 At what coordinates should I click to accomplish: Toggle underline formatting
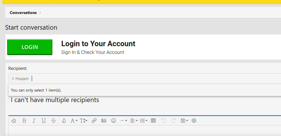pyautogui.click(x=43, y=121)
